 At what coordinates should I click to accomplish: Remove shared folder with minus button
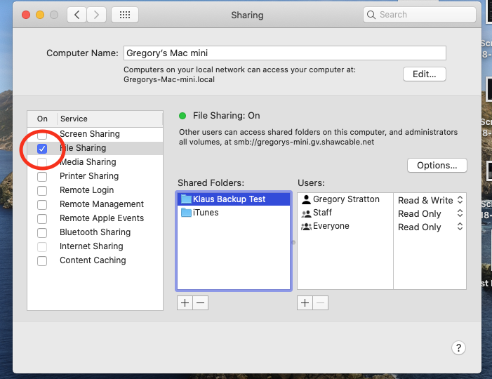200,302
